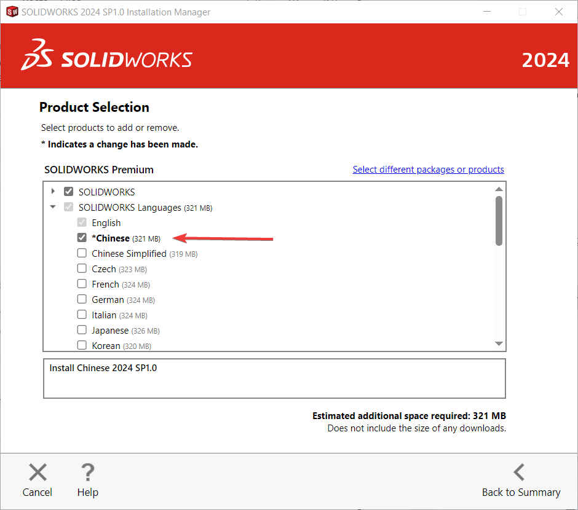
Task: Toggle the SOLIDWORKS product checkbox
Action: 69,192
